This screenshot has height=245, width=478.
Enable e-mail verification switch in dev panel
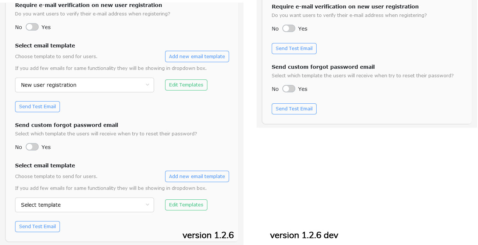(x=289, y=28)
